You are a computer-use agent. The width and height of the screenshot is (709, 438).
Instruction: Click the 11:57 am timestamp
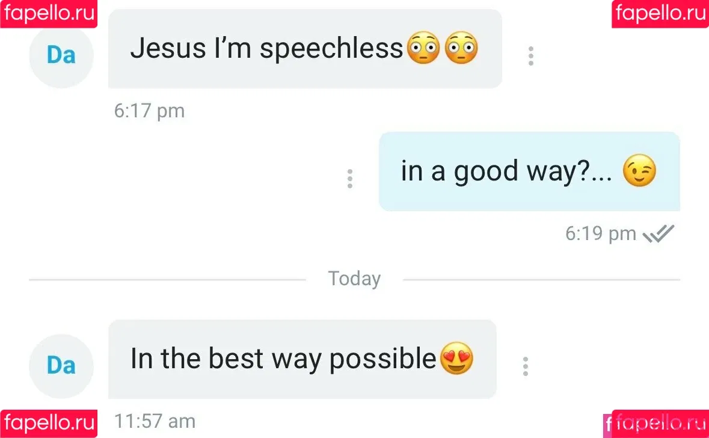click(155, 421)
